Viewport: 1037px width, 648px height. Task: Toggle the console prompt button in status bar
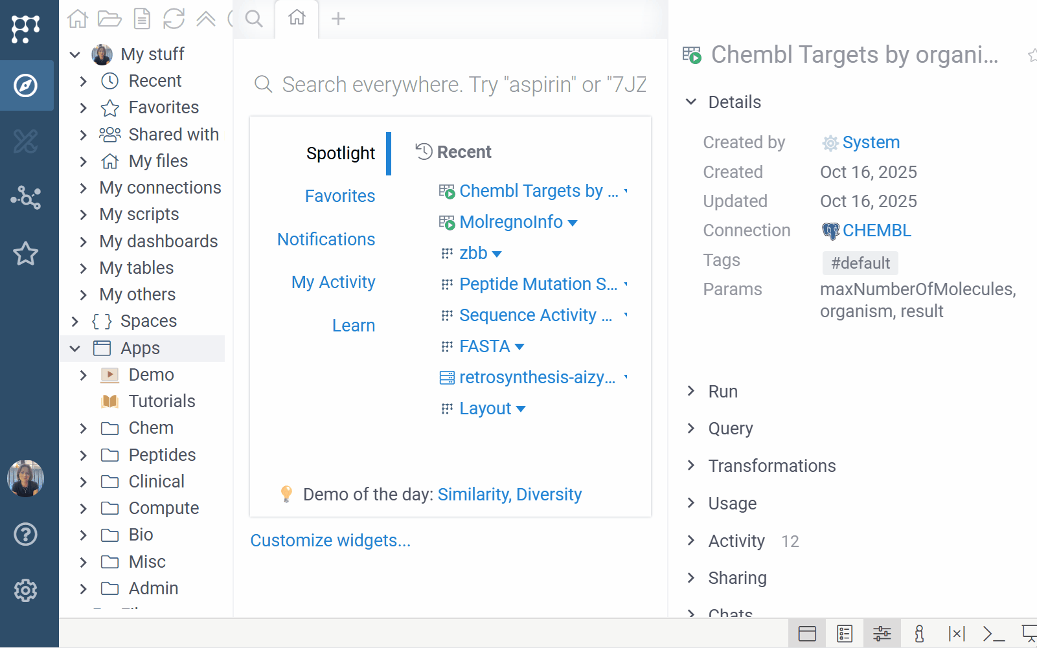click(x=994, y=633)
